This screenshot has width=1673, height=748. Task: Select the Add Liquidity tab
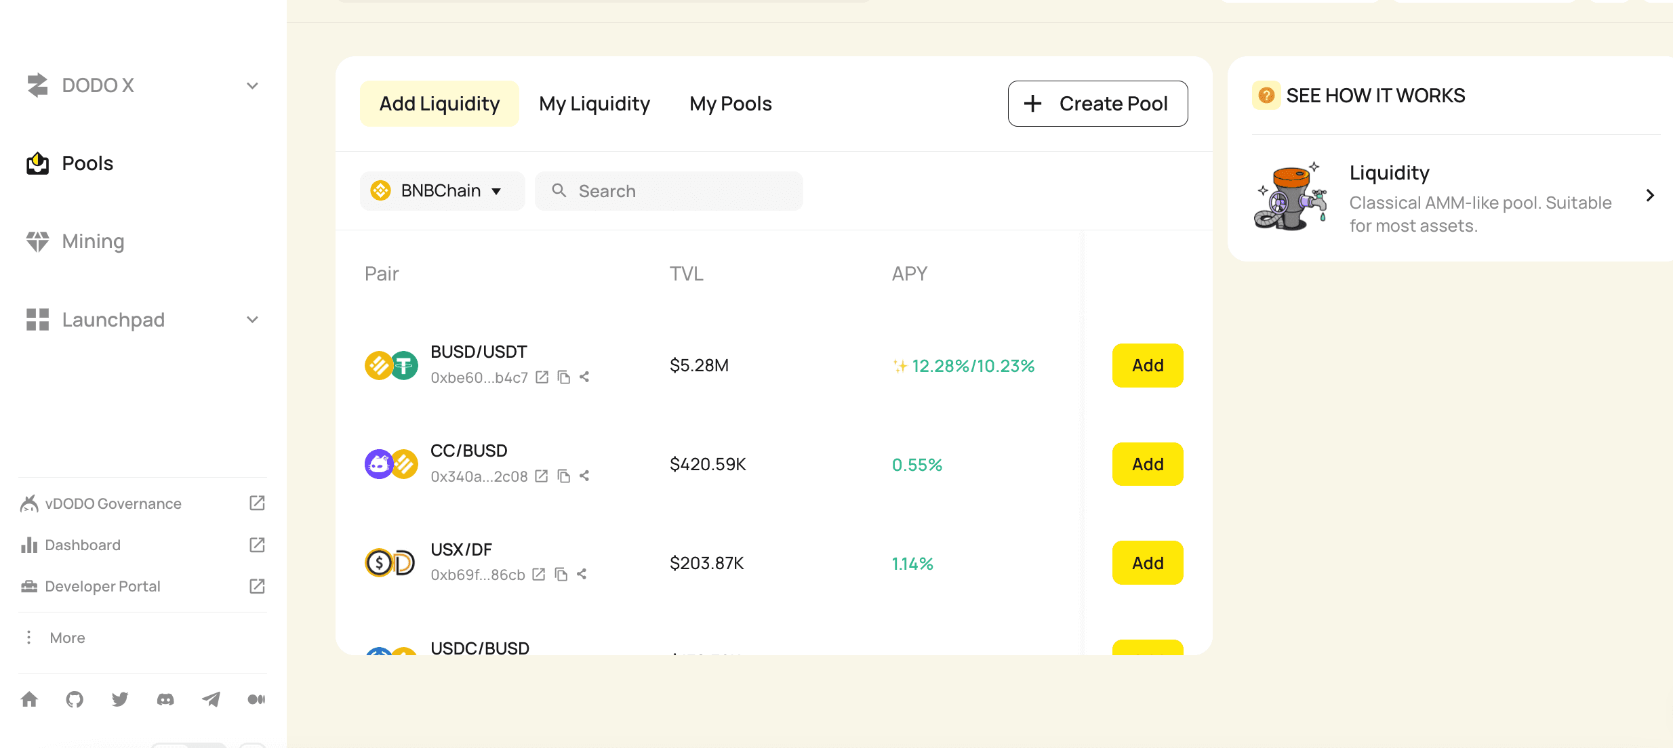point(439,104)
